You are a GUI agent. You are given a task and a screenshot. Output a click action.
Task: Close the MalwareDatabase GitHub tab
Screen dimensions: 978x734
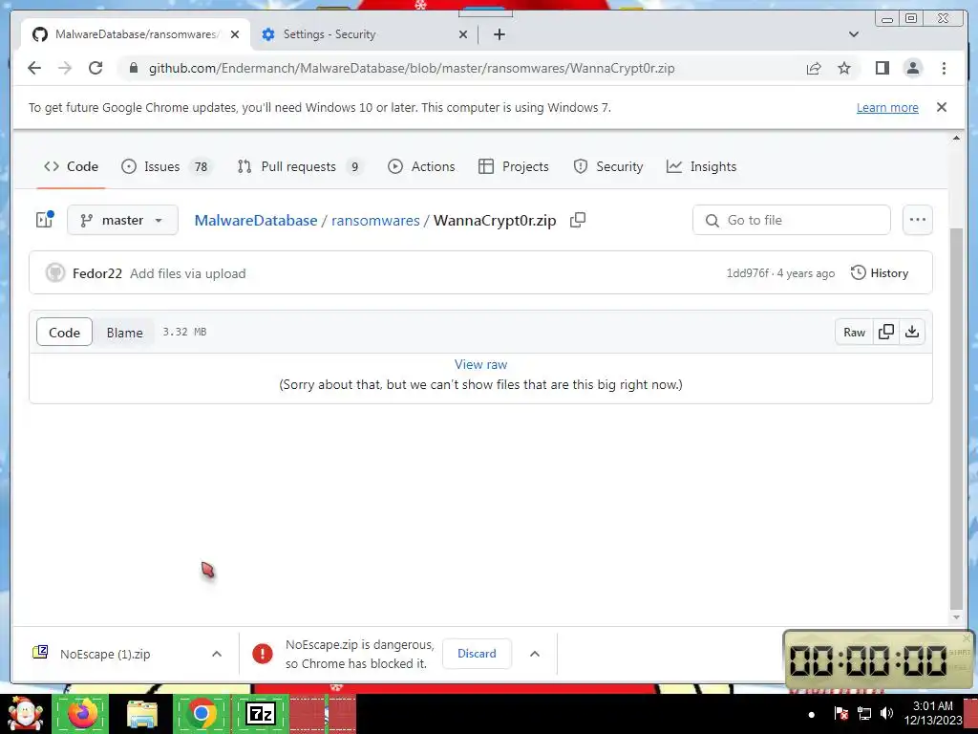(x=235, y=34)
